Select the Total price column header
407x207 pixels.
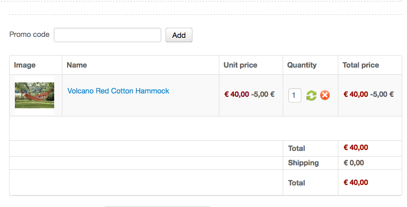pyautogui.click(x=361, y=65)
